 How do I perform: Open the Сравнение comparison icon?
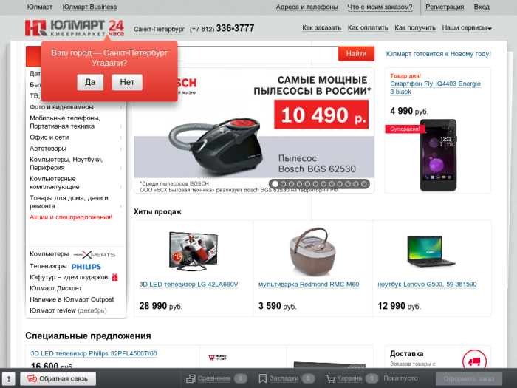191,378
